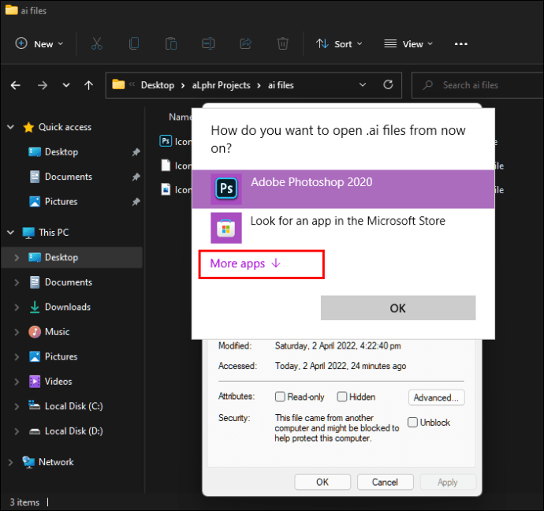The width and height of the screenshot is (544, 511).
Task: Click the Ps file icon in list
Action: (166, 141)
